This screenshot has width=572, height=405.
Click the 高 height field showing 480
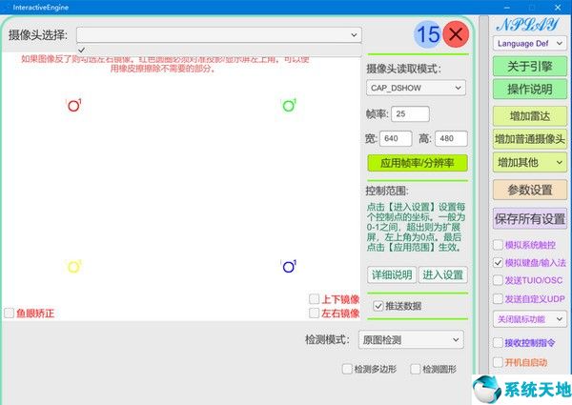[x=451, y=138]
